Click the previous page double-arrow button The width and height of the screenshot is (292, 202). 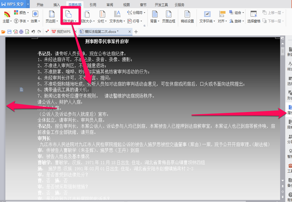tap(283, 186)
